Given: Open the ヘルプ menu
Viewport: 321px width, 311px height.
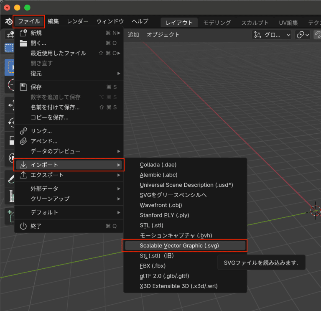Looking at the screenshot, I should 140,21.
